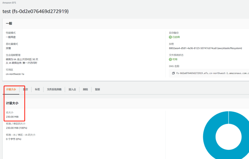Click the Amazon EFS breadcrumb link
249x159 pixels.
point(9,3)
